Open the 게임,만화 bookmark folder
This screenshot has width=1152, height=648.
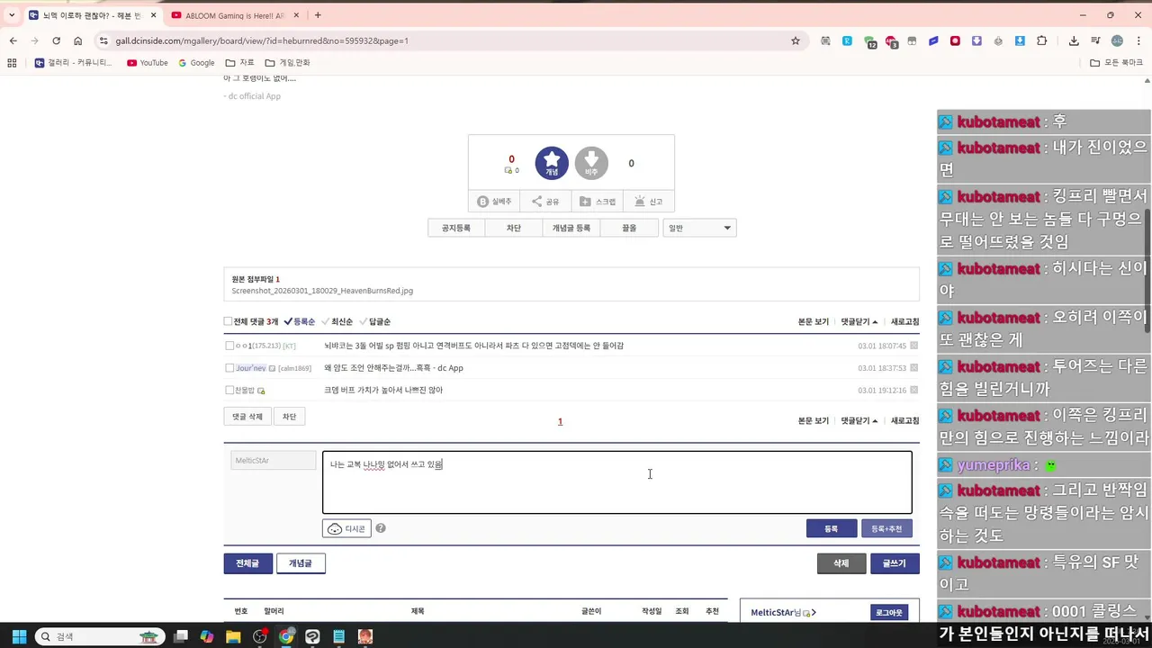(x=288, y=63)
